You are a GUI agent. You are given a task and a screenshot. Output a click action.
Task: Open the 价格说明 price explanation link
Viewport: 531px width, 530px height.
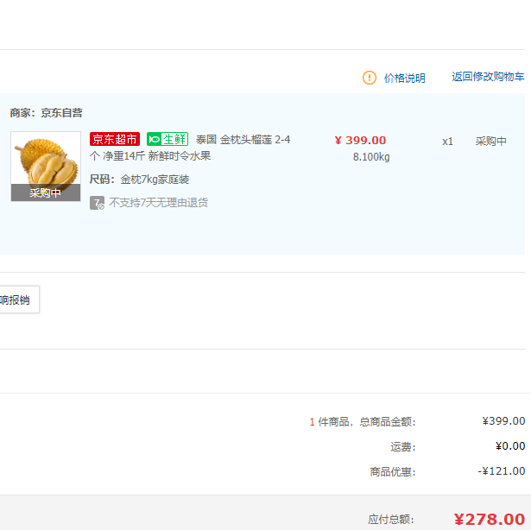tap(404, 79)
